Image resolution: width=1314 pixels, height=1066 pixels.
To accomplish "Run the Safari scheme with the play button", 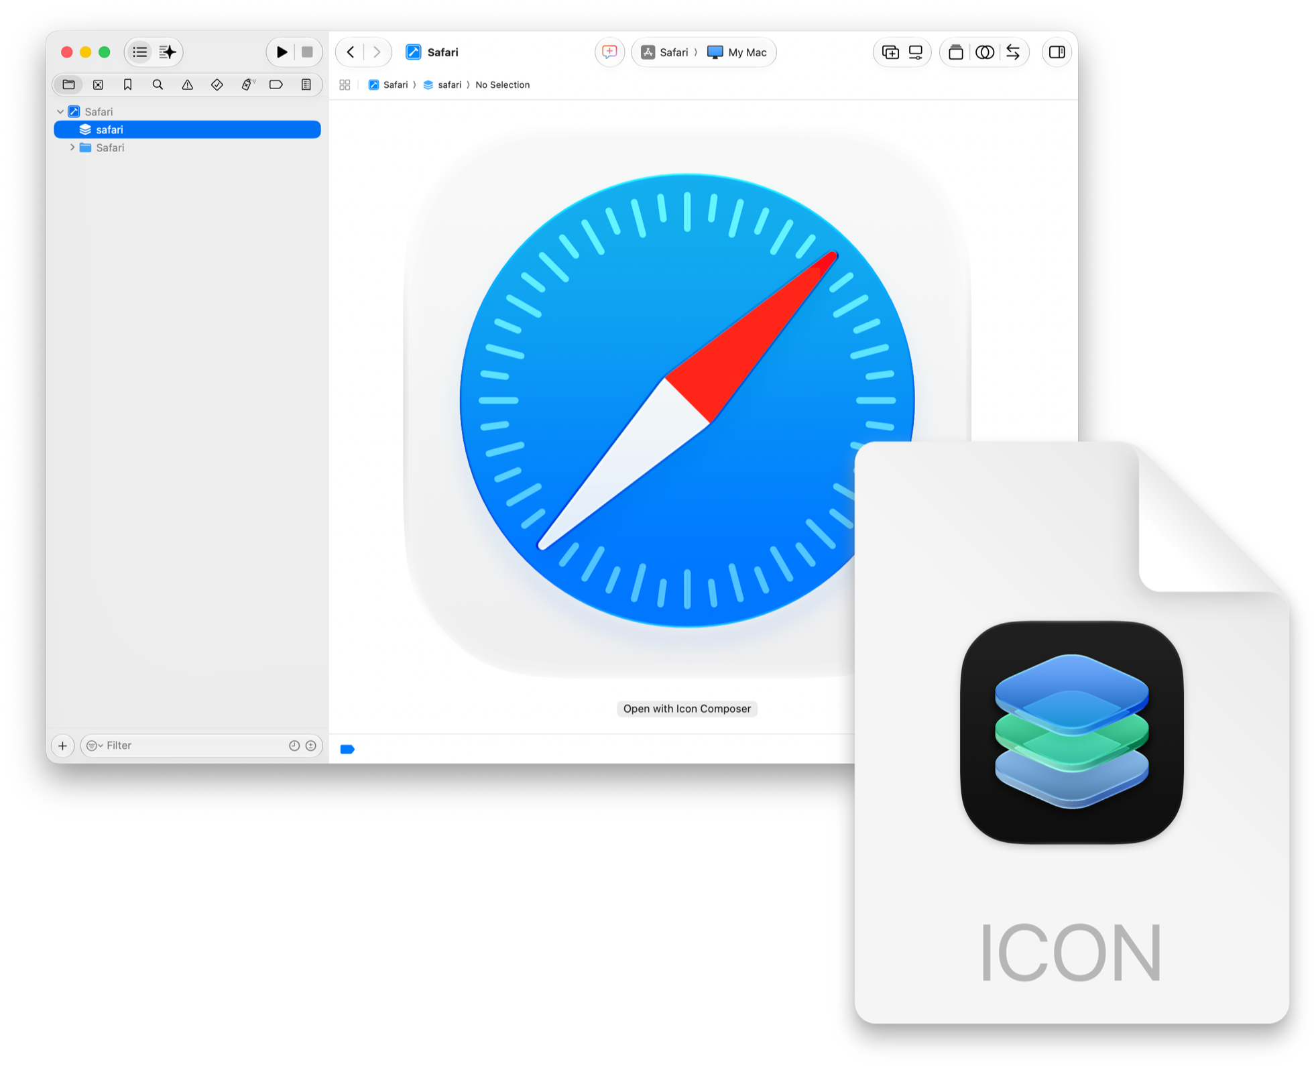I will (282, 52).
